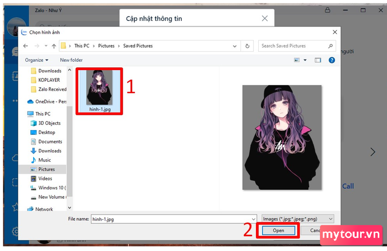Image resolution: width=387 pixels, height=251 pixels.
Task: Open OneDrive - Personal in the tree
Action: tap(47, 102)
